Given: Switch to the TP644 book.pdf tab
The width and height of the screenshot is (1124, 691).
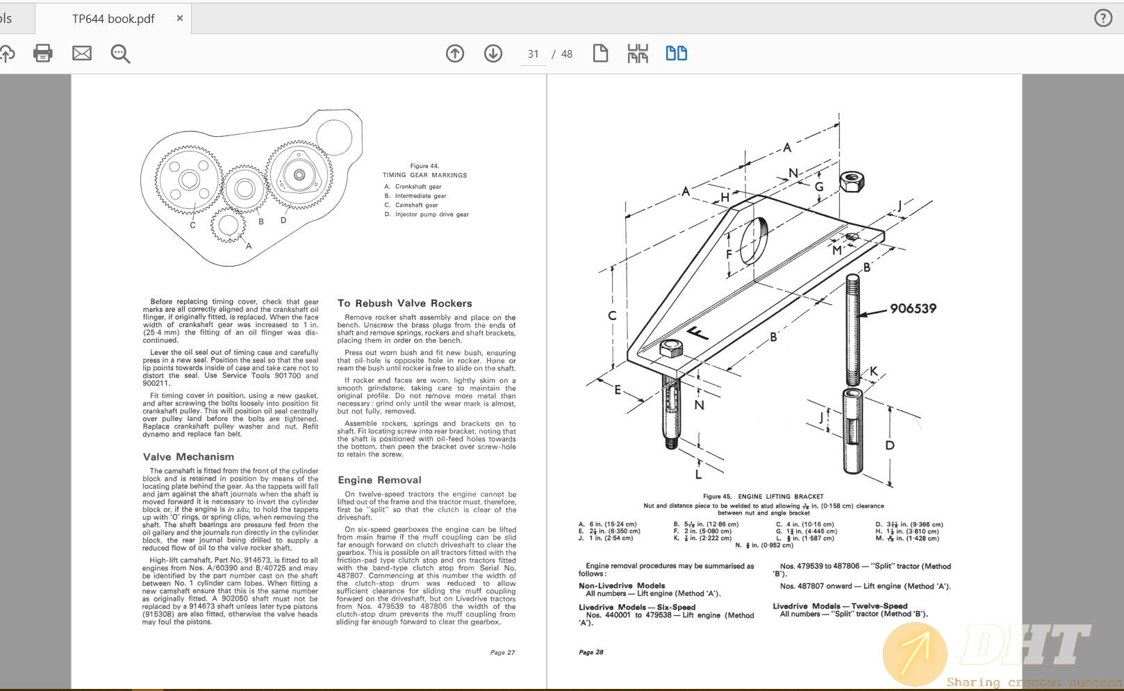Looking at the screenshot, I should click(x=113, y=19).
